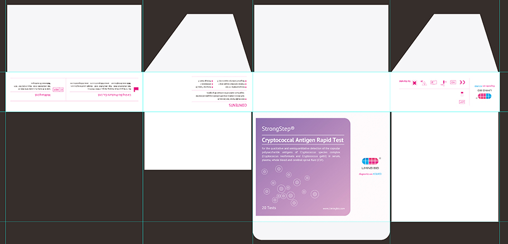508x244 pixels.
Task: Select the 20 Tests label
Action: [269, 208]
